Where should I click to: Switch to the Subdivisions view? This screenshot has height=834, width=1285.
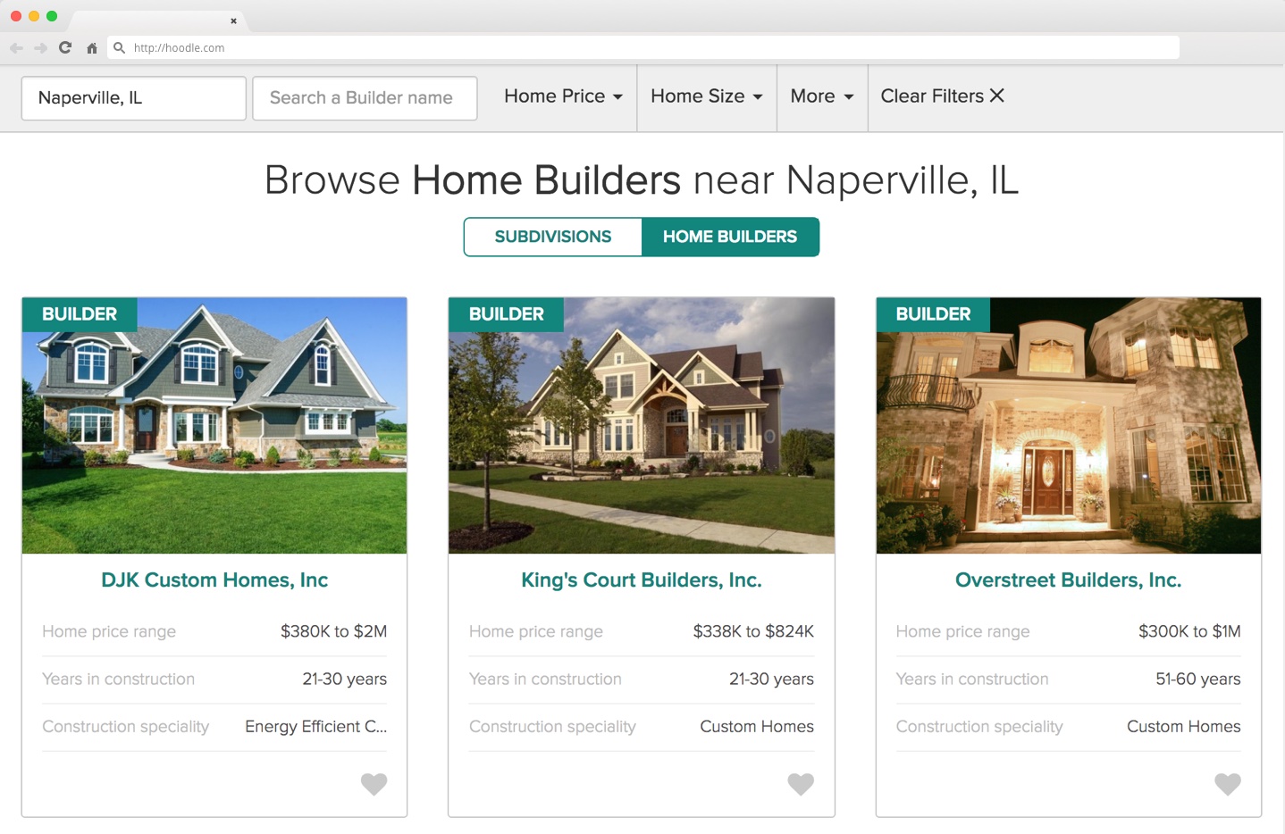coord(552,237)
